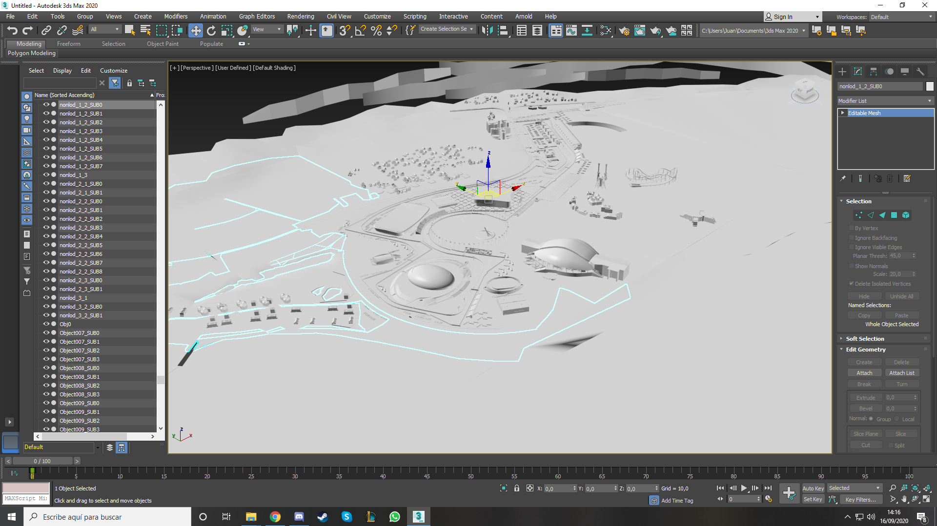Open Configure Modifier Sets
The height and width of the screenshot is (526, 937).
click(907, 178)
